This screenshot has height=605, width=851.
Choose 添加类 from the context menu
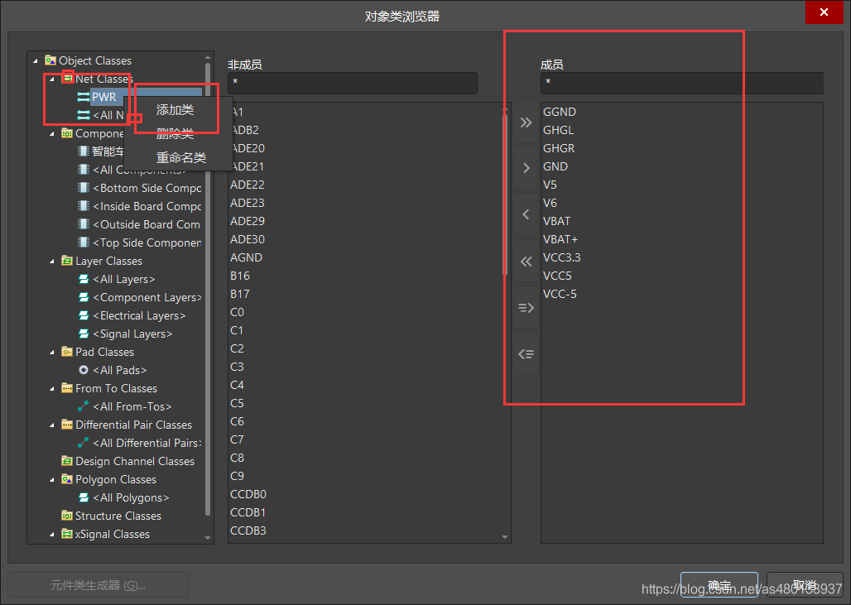pyautogui.click(x=178, y=109)
